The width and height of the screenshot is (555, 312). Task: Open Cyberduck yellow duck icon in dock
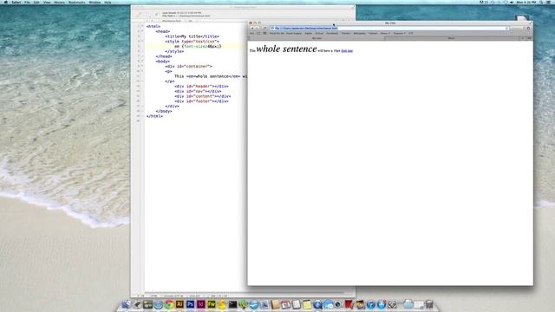pyautogui.click(x=222, y=304)
